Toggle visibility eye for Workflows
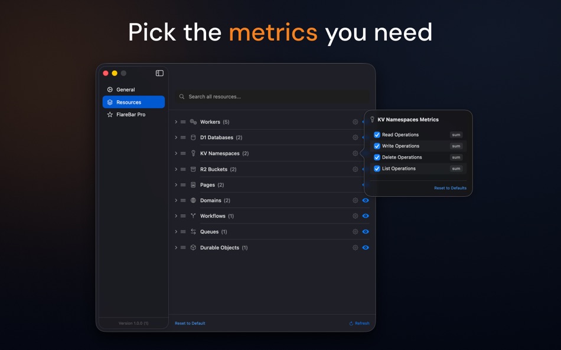Viewport: 561px width, 350px height. [x=366, y=216]
